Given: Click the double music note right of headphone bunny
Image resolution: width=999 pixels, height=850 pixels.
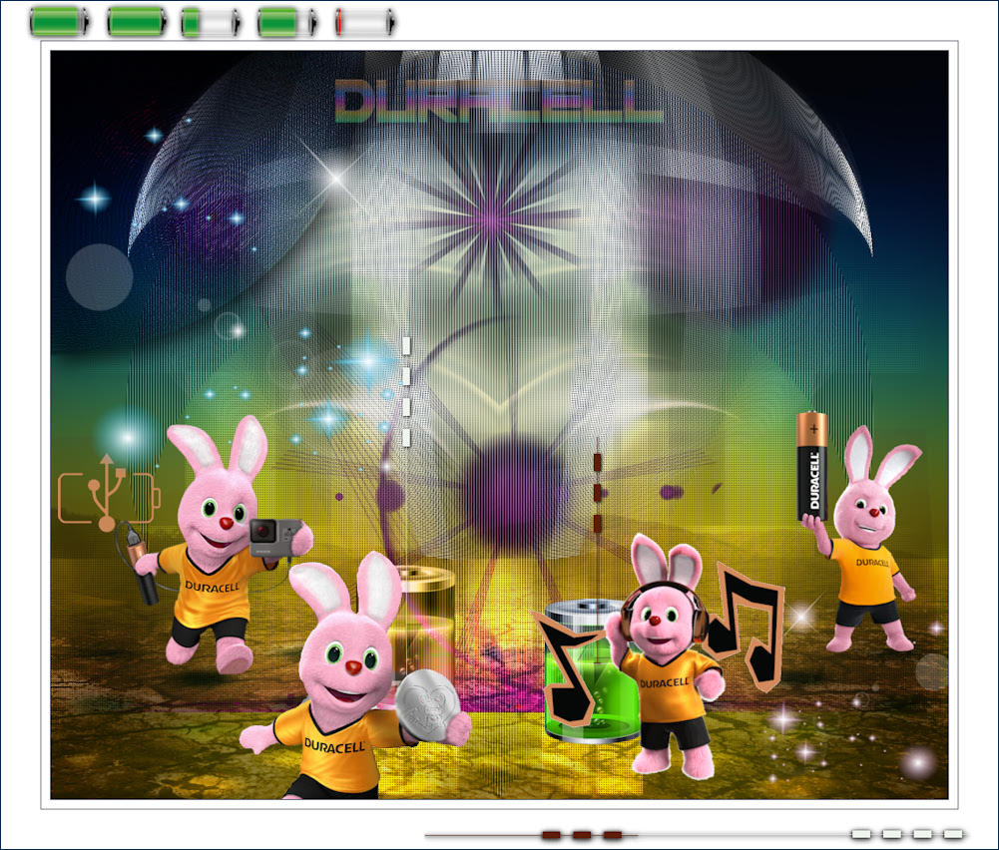Looking at the screenshot, I should [745, 627].
